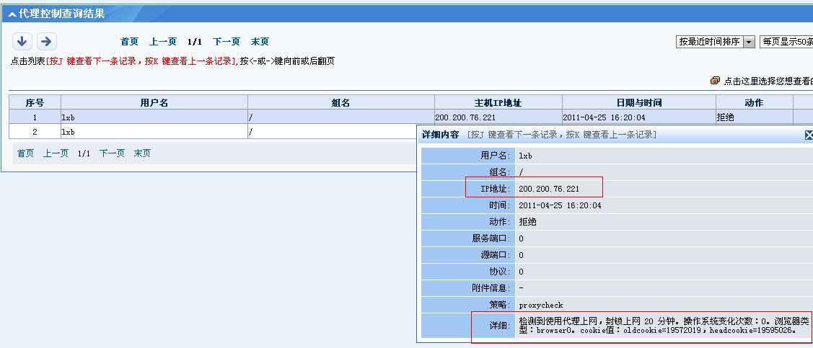Click 首页 link below the results table
Viewport: 813px width, 348px height.
(x=26, y=153)
